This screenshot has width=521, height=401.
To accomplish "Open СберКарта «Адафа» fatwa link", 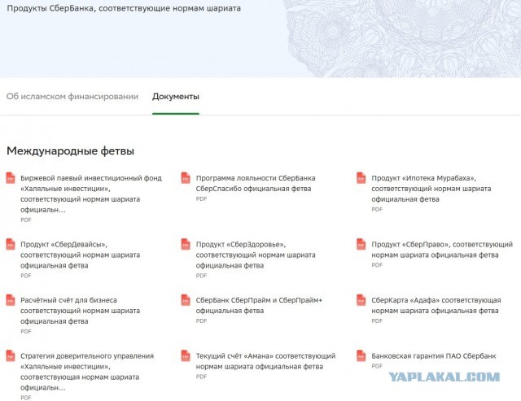I will click(436, 305).
